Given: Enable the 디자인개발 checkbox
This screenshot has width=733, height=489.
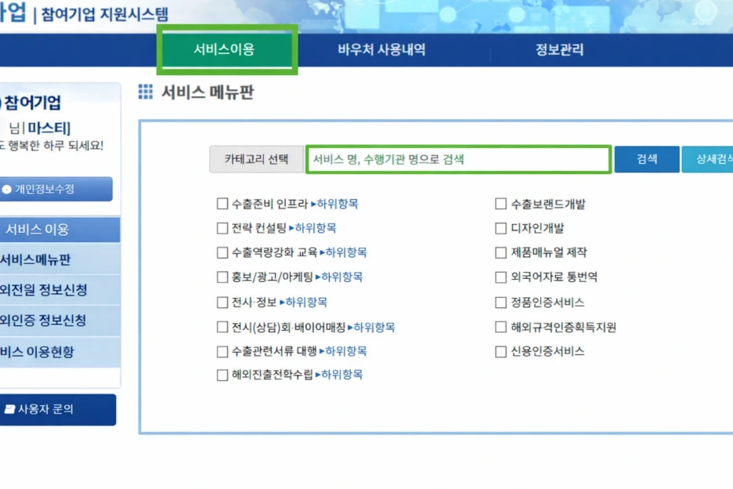Looking at the screenshot, I should (500, 228).
